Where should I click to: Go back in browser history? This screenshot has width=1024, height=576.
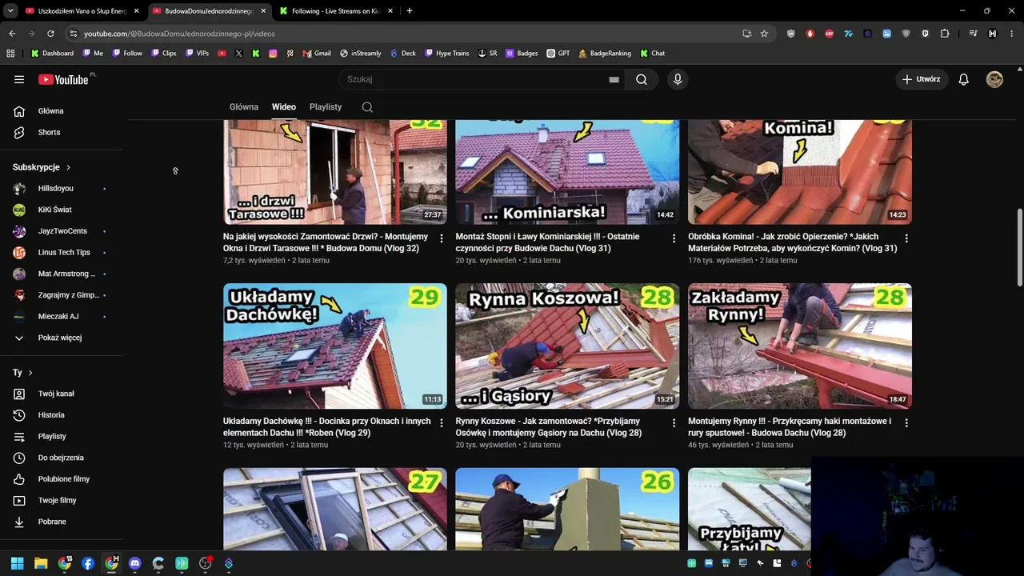pyautogui.click(x=12, y=34)
